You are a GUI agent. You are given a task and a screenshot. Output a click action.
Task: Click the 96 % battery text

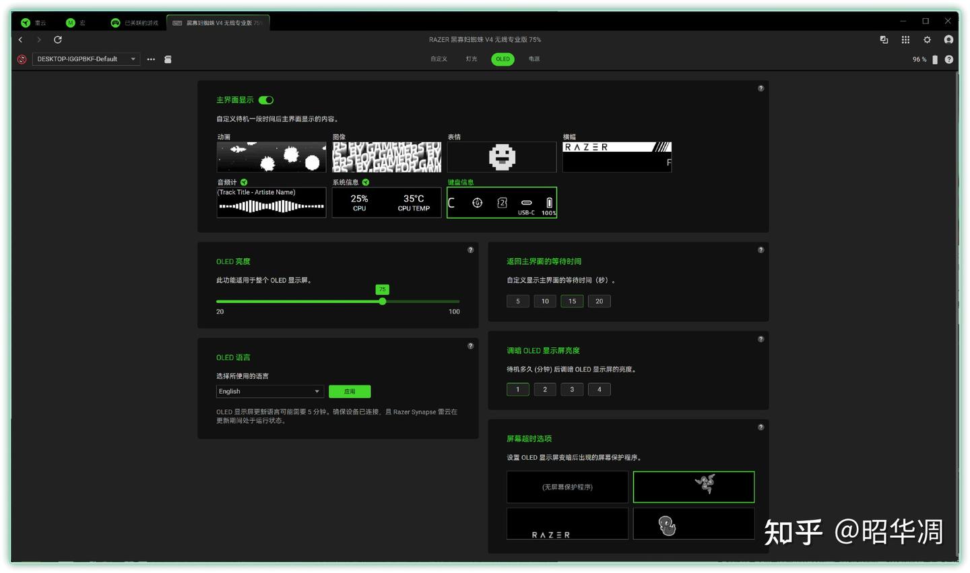(x=919, y=59)
